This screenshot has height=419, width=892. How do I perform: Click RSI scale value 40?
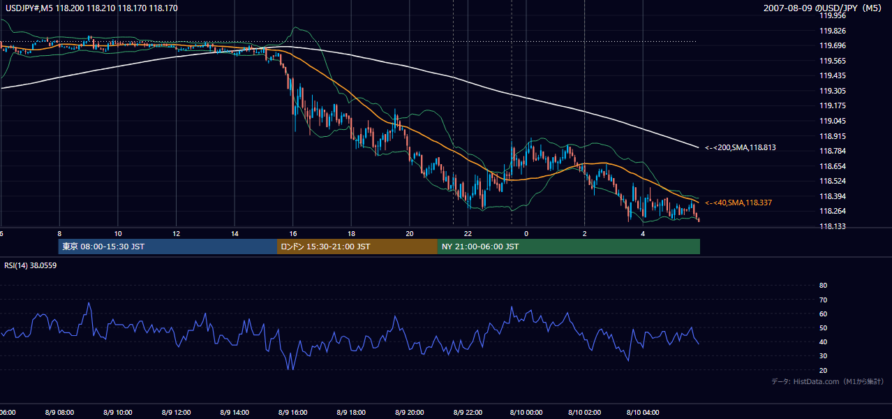click(823, 341)
